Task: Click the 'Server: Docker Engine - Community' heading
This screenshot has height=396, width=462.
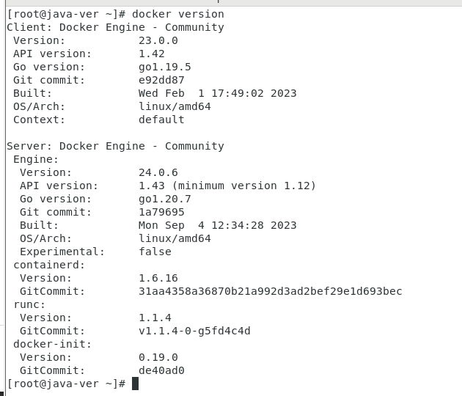Action: (x=115, y=146)
